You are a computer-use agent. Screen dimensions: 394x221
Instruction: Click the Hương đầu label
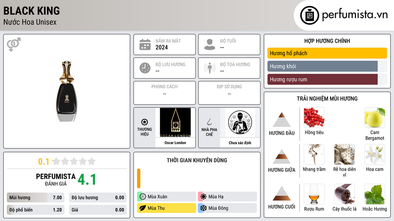click(282, 133)
